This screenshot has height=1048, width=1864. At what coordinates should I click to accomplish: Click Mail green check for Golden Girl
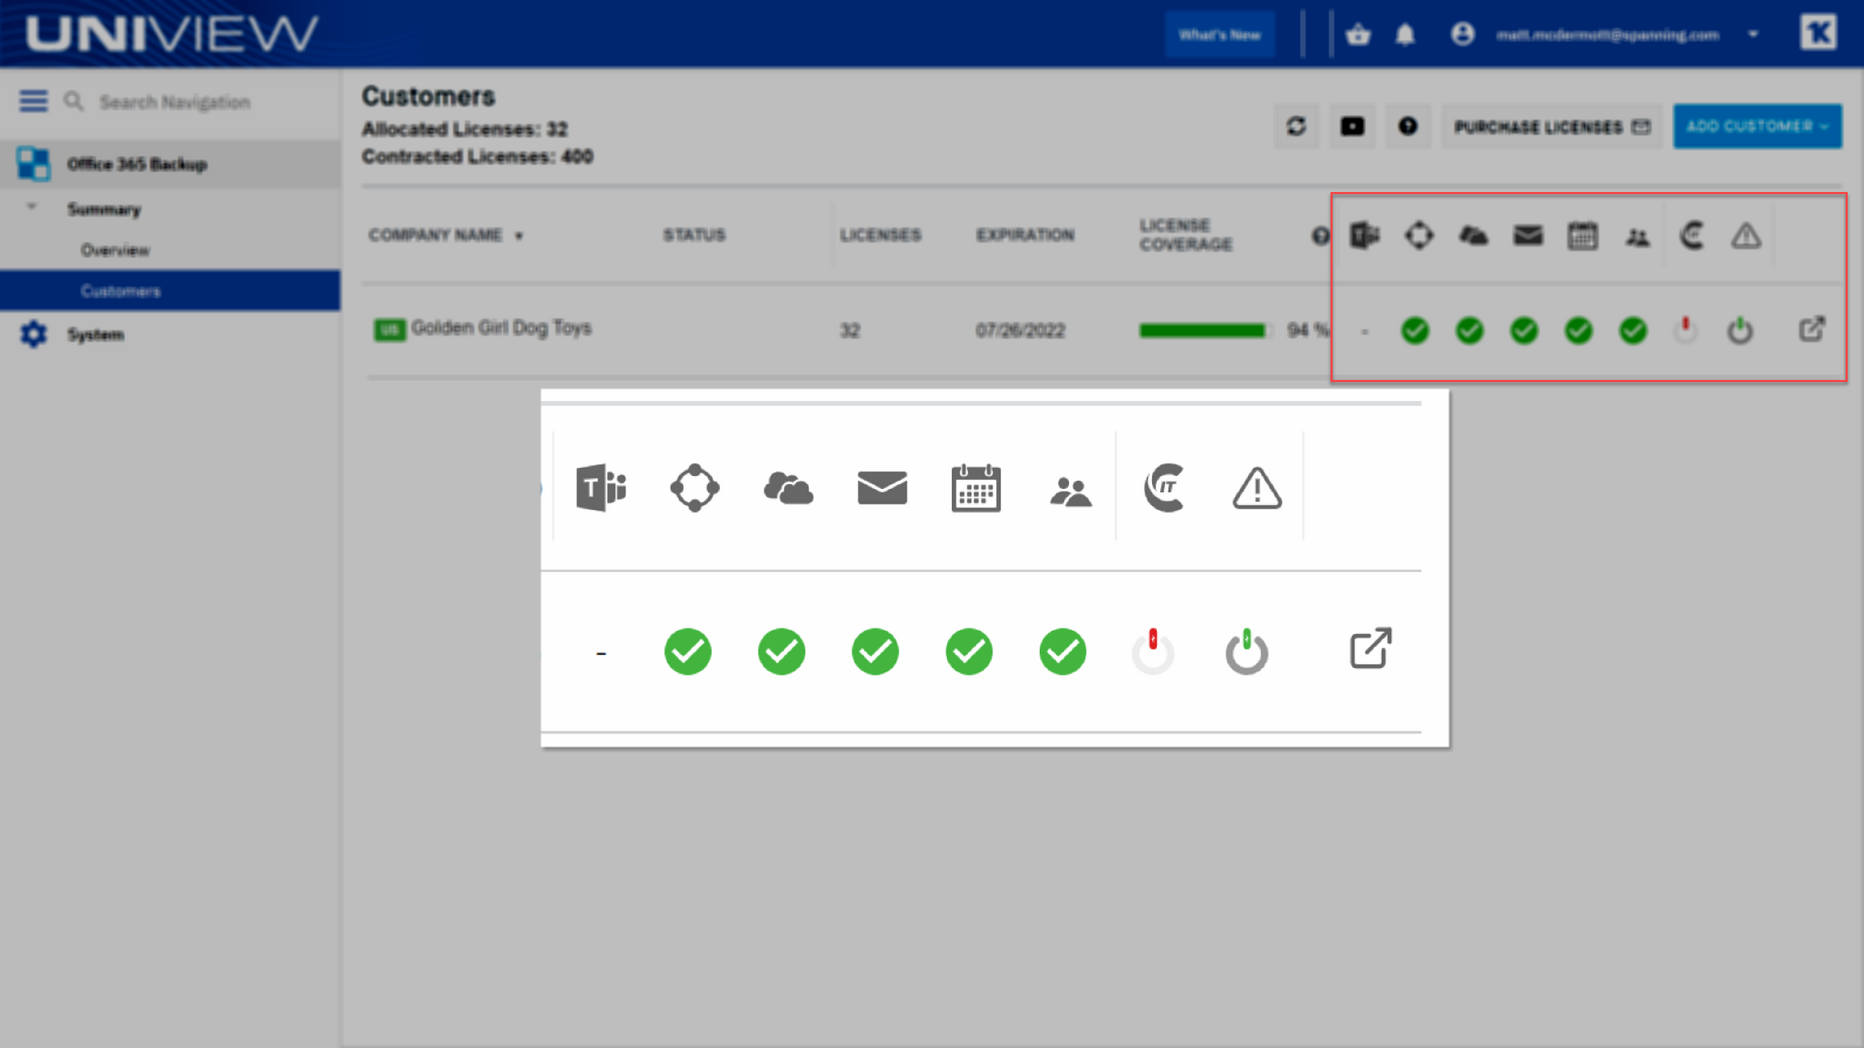1524,331
